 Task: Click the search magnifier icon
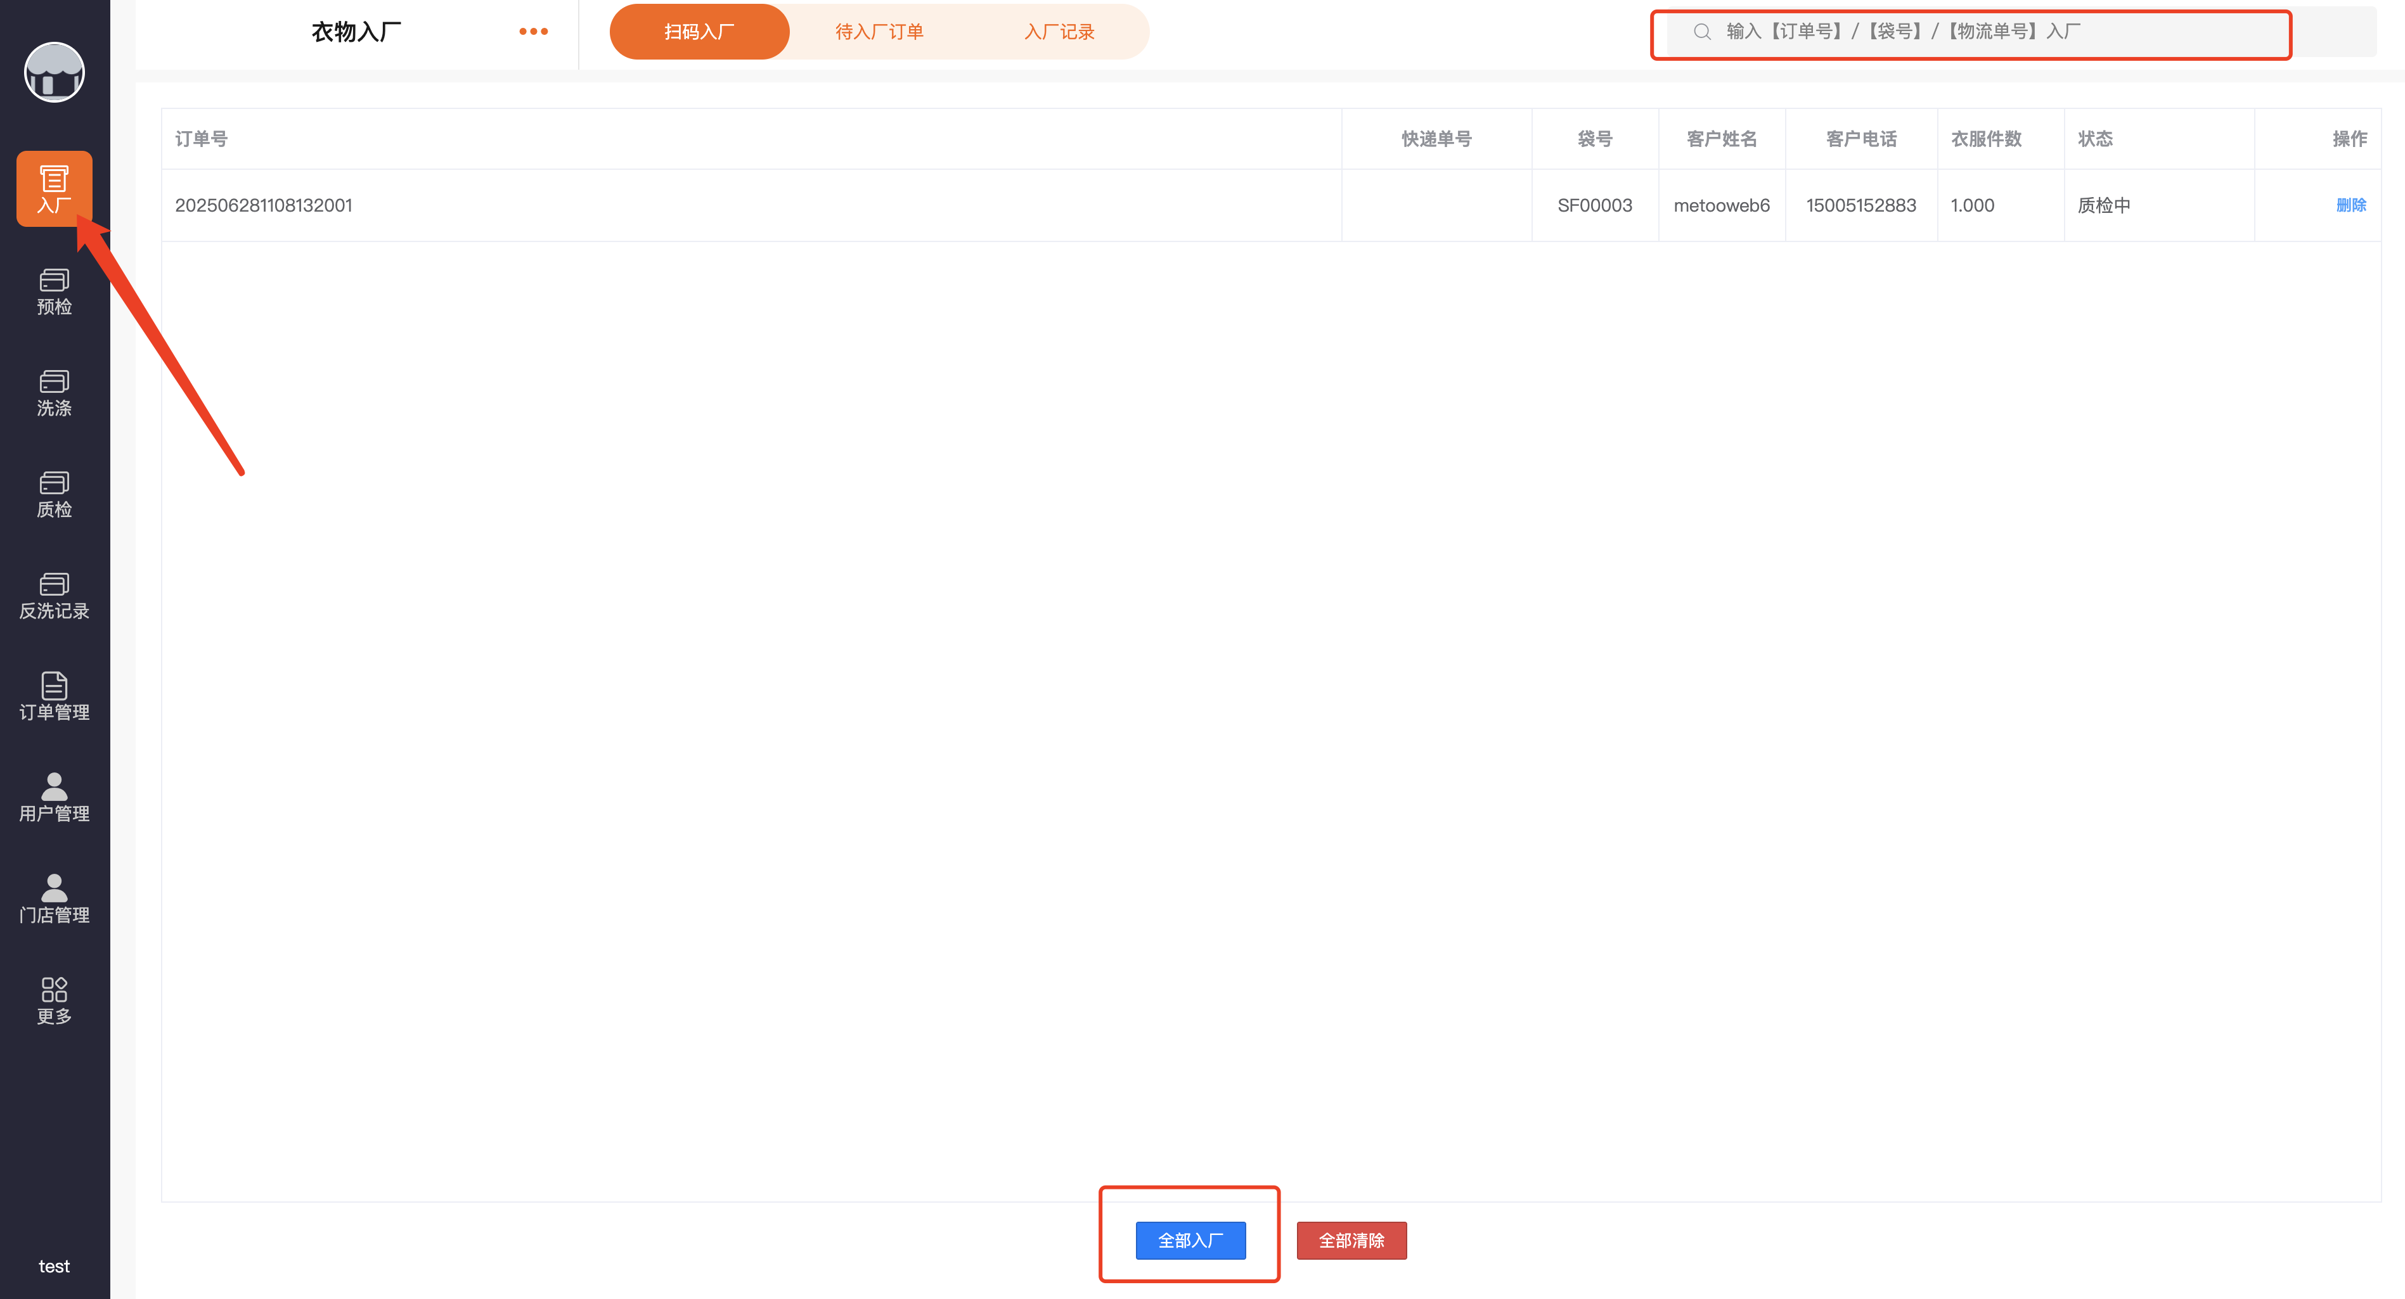(x=1702, y=32)
